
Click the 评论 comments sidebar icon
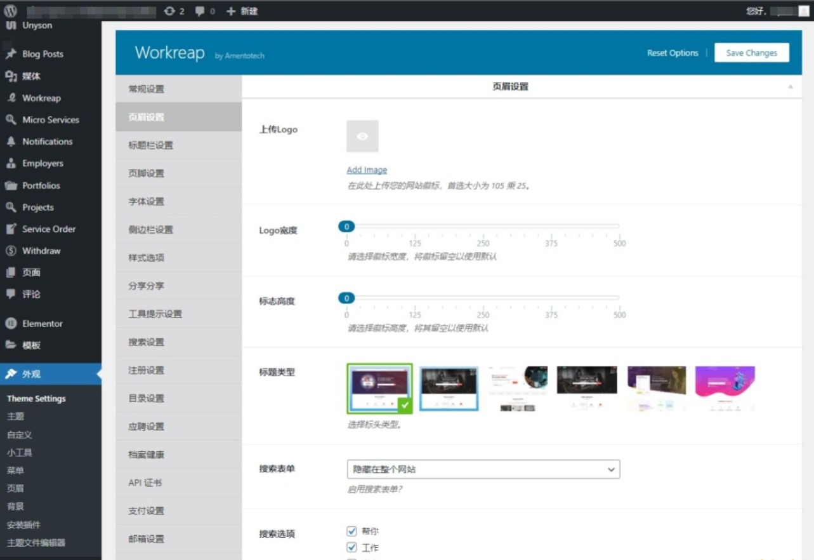click(11, 294)
